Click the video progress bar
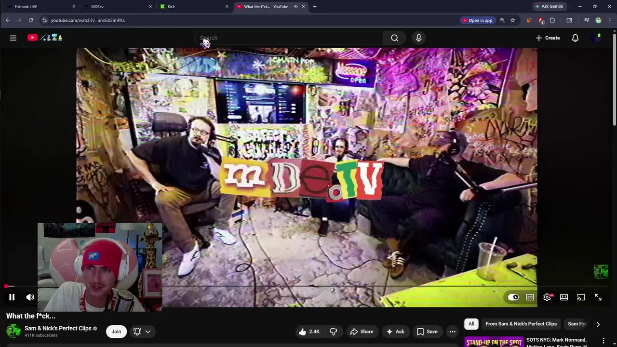617x347 pixels. point(307,286)
